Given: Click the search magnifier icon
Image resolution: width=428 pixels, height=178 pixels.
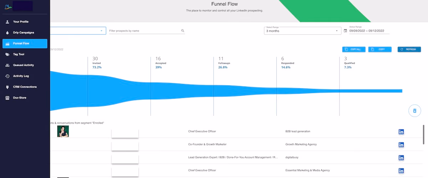Looking at the screenshot, I should coord(183,31).
